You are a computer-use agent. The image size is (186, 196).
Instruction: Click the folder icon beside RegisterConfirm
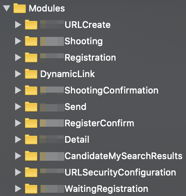(x=31, y=123)
